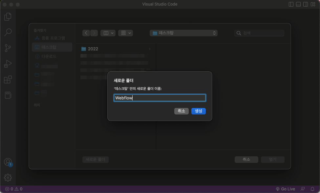Expand the 2022 folder chevron

pyautogui.click(x=150, y=49)
